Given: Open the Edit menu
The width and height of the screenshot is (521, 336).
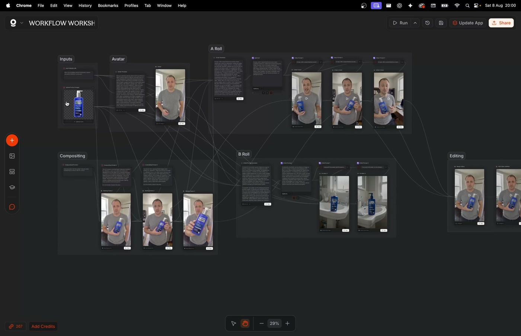Looking at the screenshot, I should tap(54, 6).
